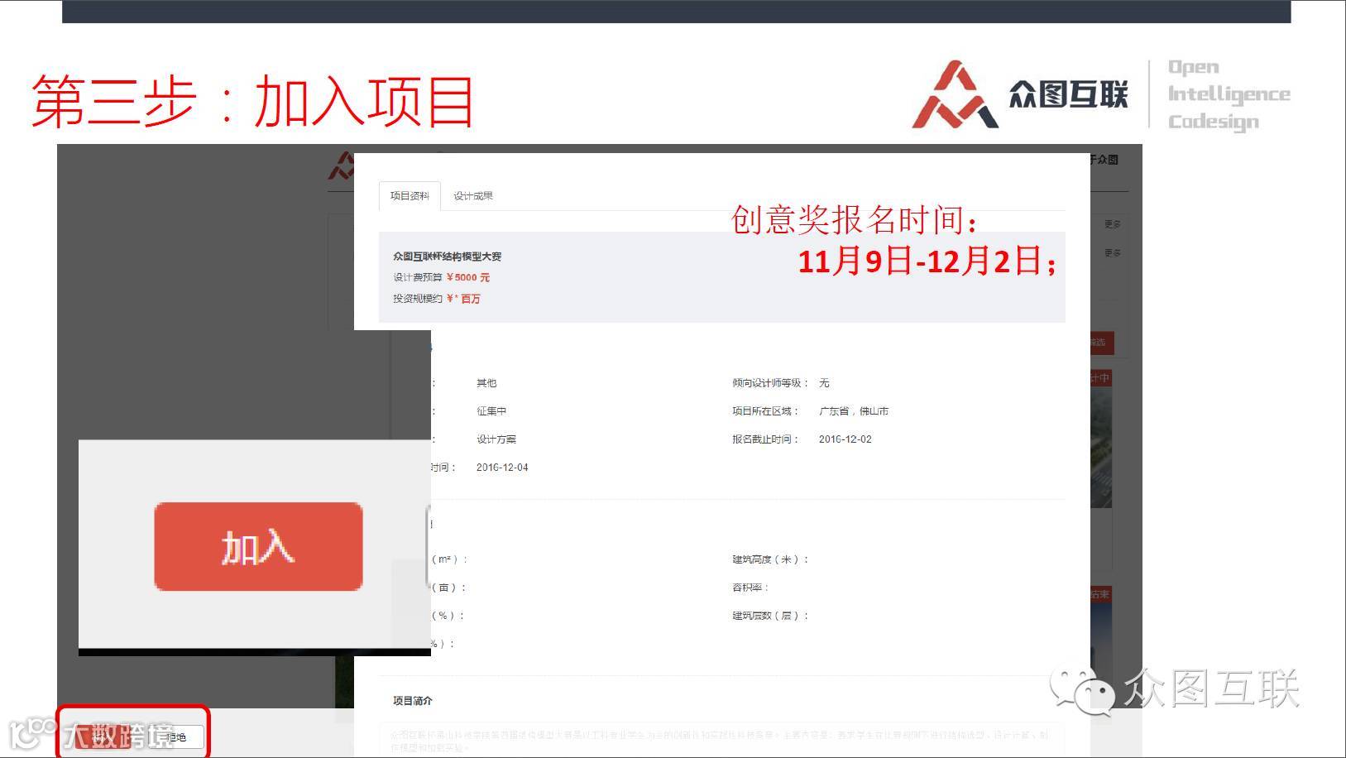Click the 征集中 status text
The height and width of the screenshot is (758, 1346).
(x=491, y=411)
